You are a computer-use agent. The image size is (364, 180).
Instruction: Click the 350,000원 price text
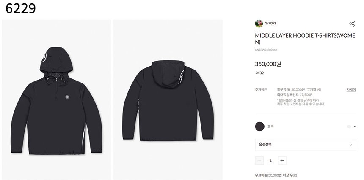[x=267, y=64]
